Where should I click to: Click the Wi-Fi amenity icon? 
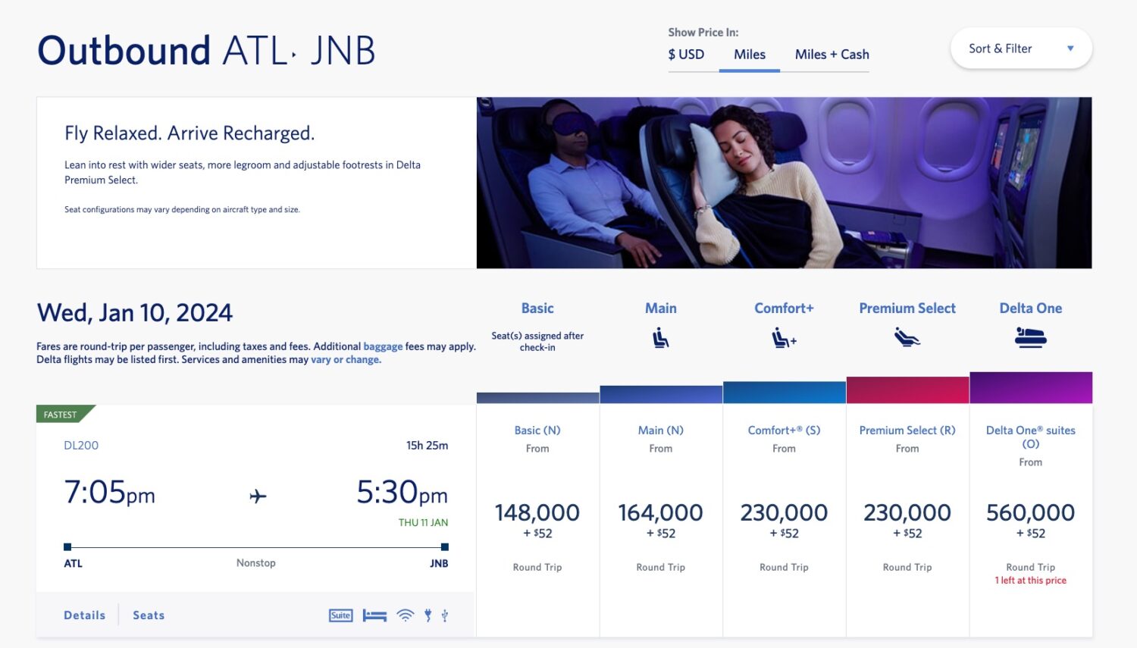(x=405, y=615)
